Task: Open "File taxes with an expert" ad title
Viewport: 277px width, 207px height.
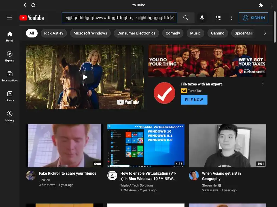Action: [x=201, y=84]
